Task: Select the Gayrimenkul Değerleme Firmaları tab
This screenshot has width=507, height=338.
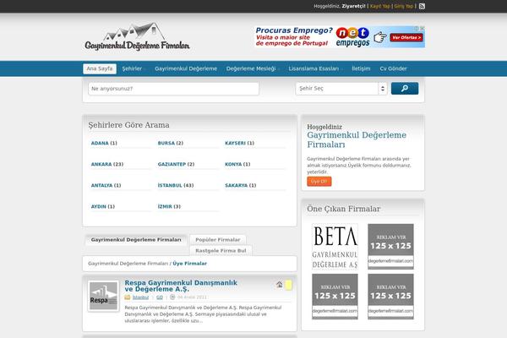Action: click(x=136, y=240)
